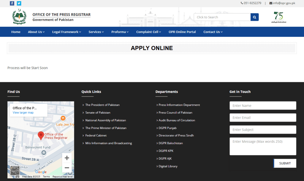Open Press Information Department link

[179, 105]
